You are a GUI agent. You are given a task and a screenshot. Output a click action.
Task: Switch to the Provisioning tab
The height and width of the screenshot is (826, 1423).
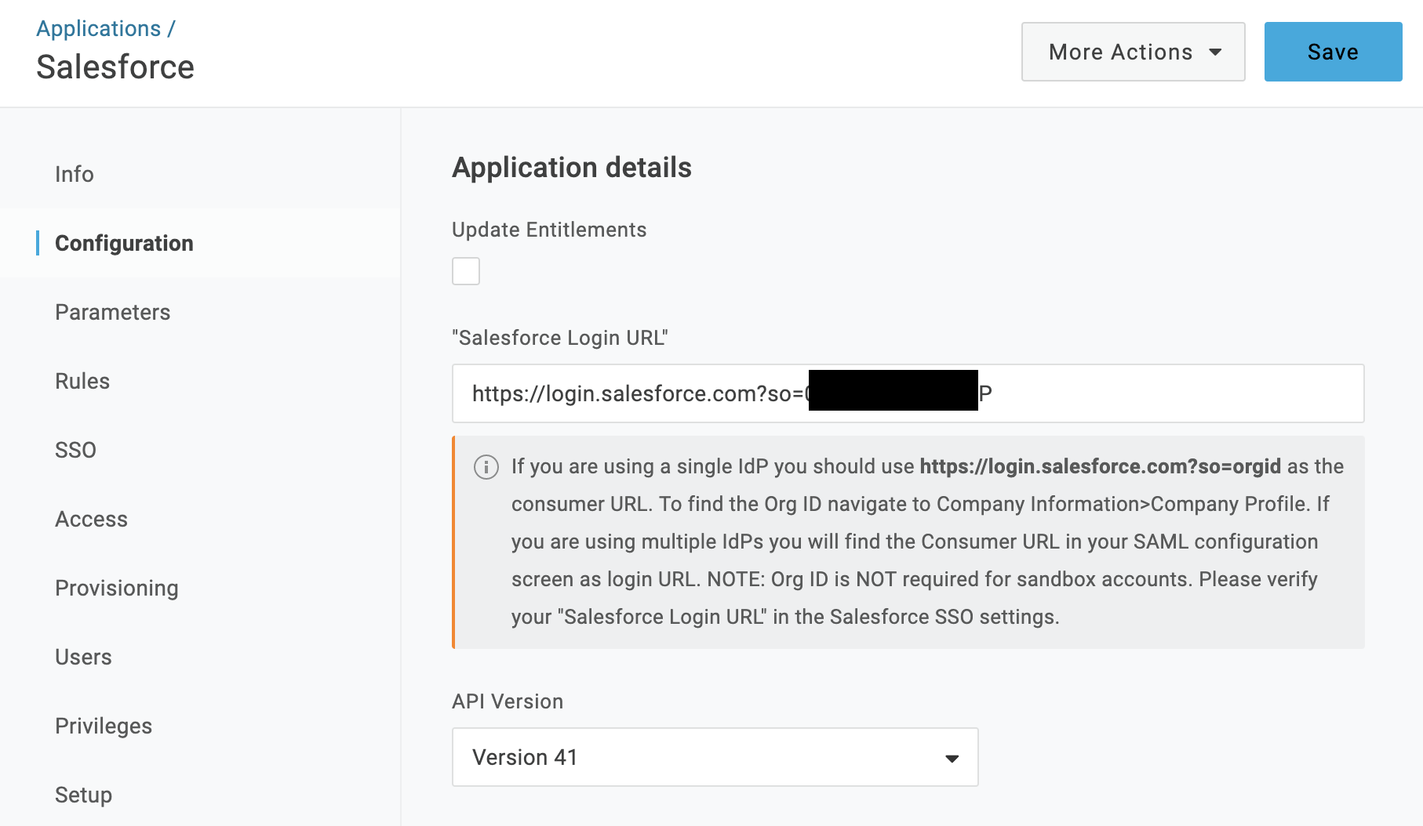[117, 588]
